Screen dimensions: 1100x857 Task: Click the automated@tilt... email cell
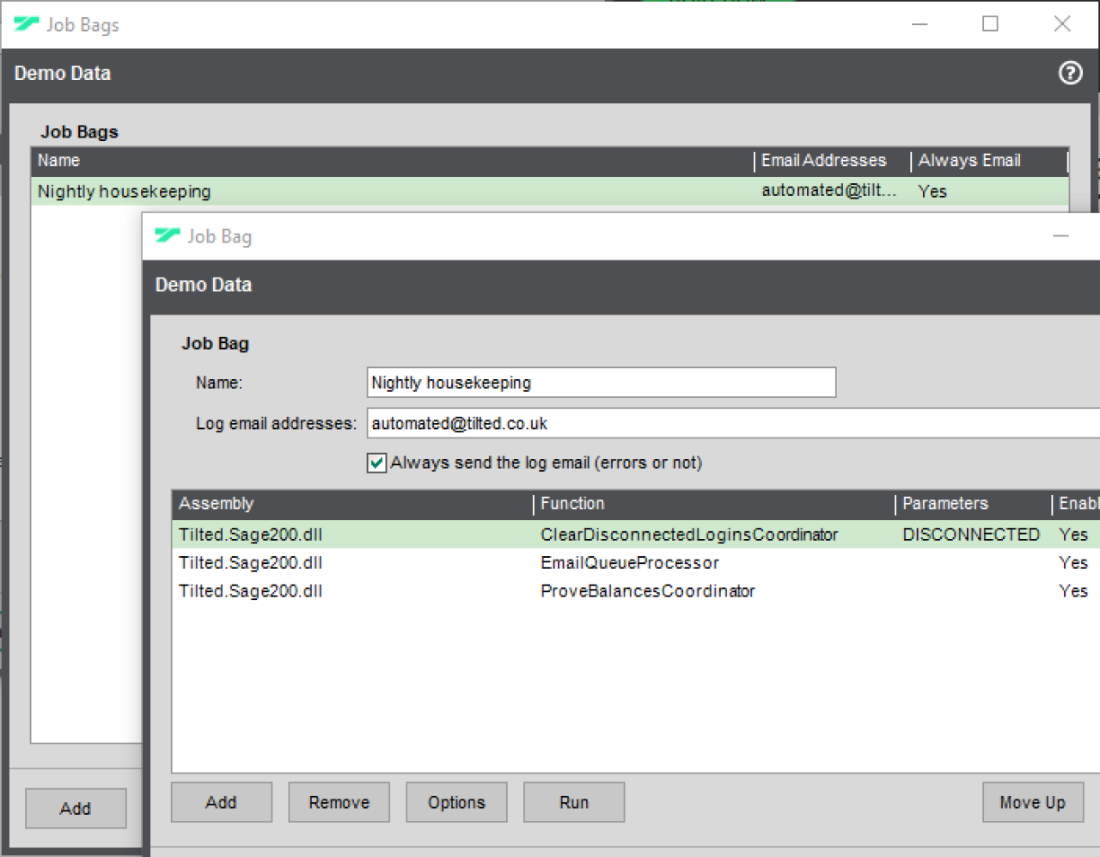coord(828,191)
